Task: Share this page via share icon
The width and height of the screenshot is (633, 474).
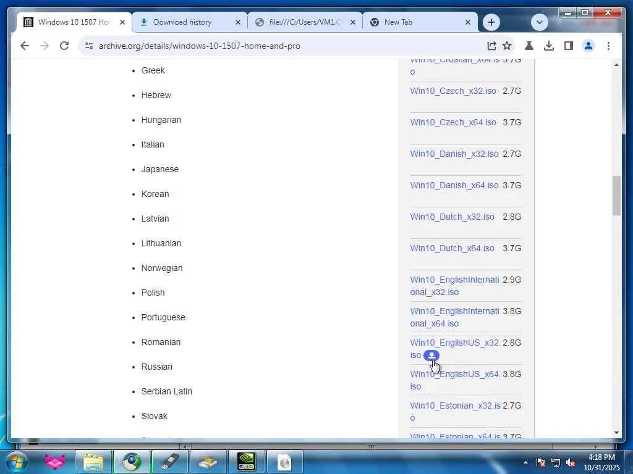Action: [491, 46]
